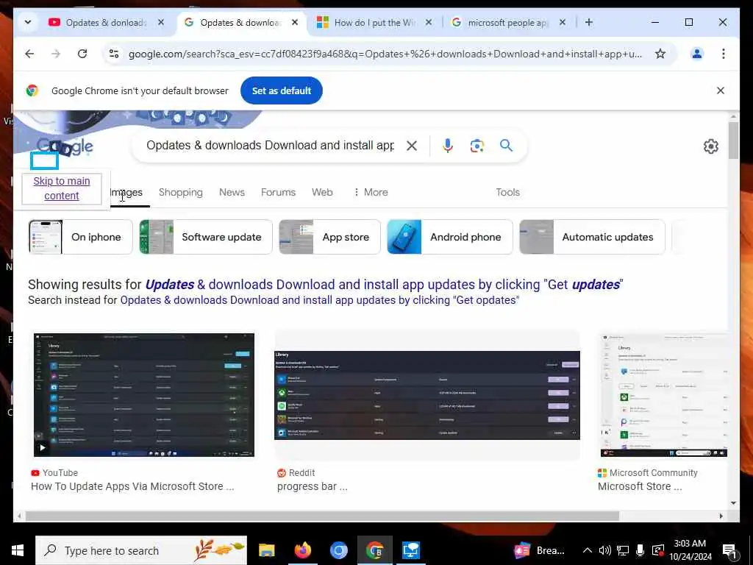This screenshot has width=753, height=565.
Task: Close the YouTube Updates & donloads tab
Action: tap(161, 22)
